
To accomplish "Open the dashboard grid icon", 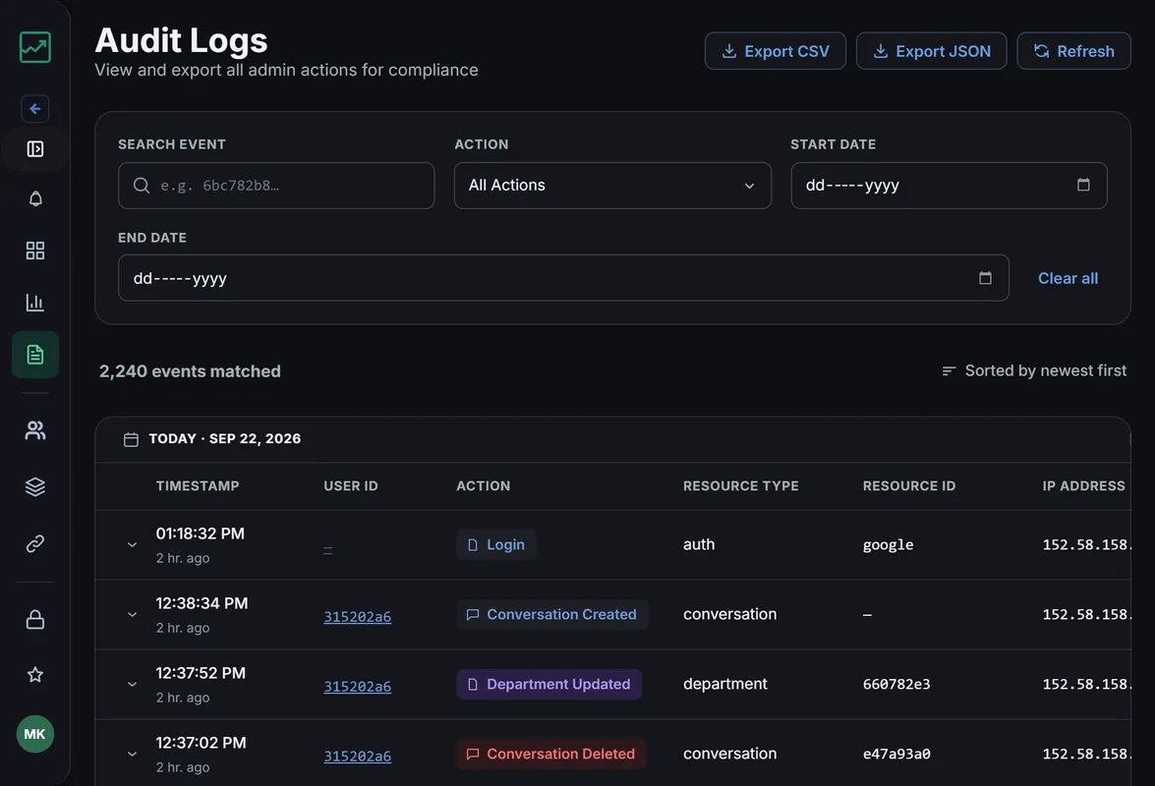I will point(34,251).
